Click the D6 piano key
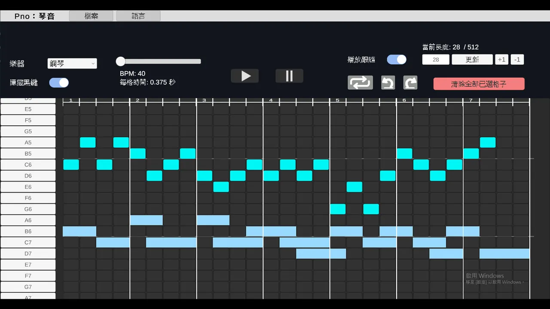550x309 pixels. point(28,176)
